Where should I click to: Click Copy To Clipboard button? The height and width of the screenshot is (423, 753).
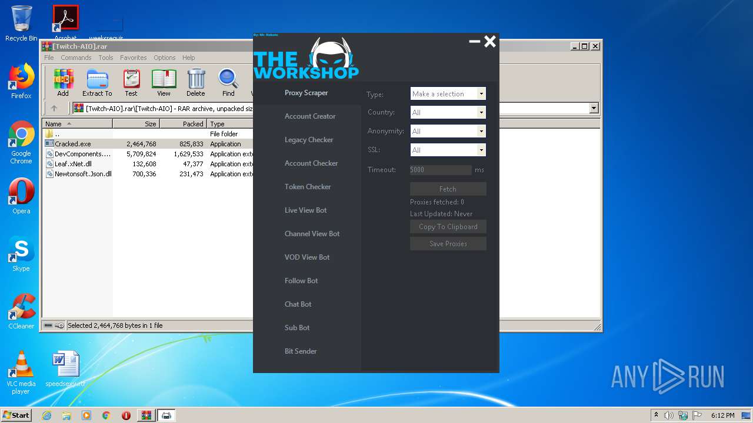pyautogui.click(x=448, y=226)
